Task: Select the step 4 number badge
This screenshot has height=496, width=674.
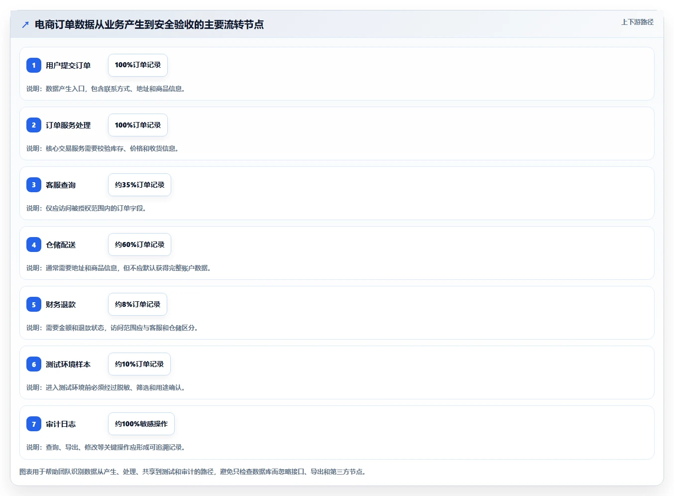Action: pos(34,245)
